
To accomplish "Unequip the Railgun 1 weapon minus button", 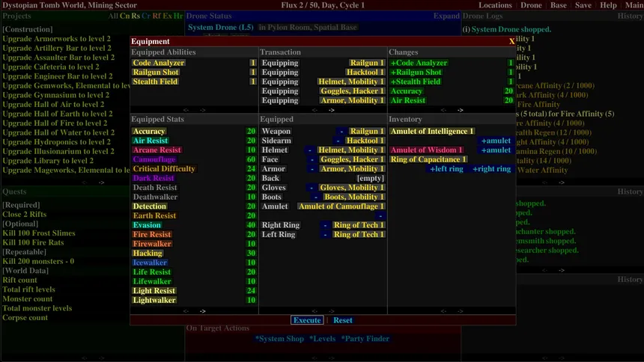I will click(341, 132).
